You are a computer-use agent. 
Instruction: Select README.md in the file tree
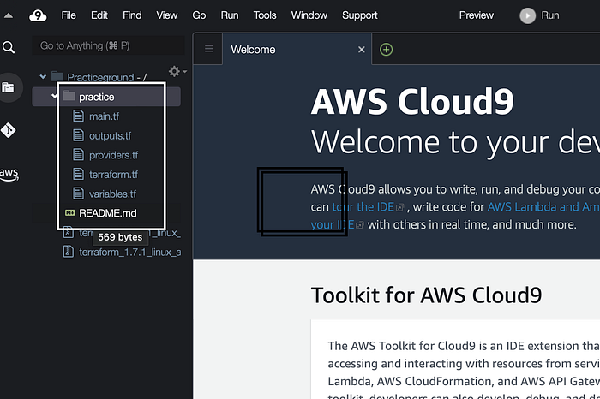[x=108, y=213]
